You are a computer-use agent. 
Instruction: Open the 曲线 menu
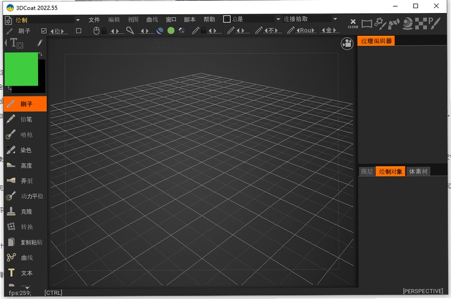(152, 20)
